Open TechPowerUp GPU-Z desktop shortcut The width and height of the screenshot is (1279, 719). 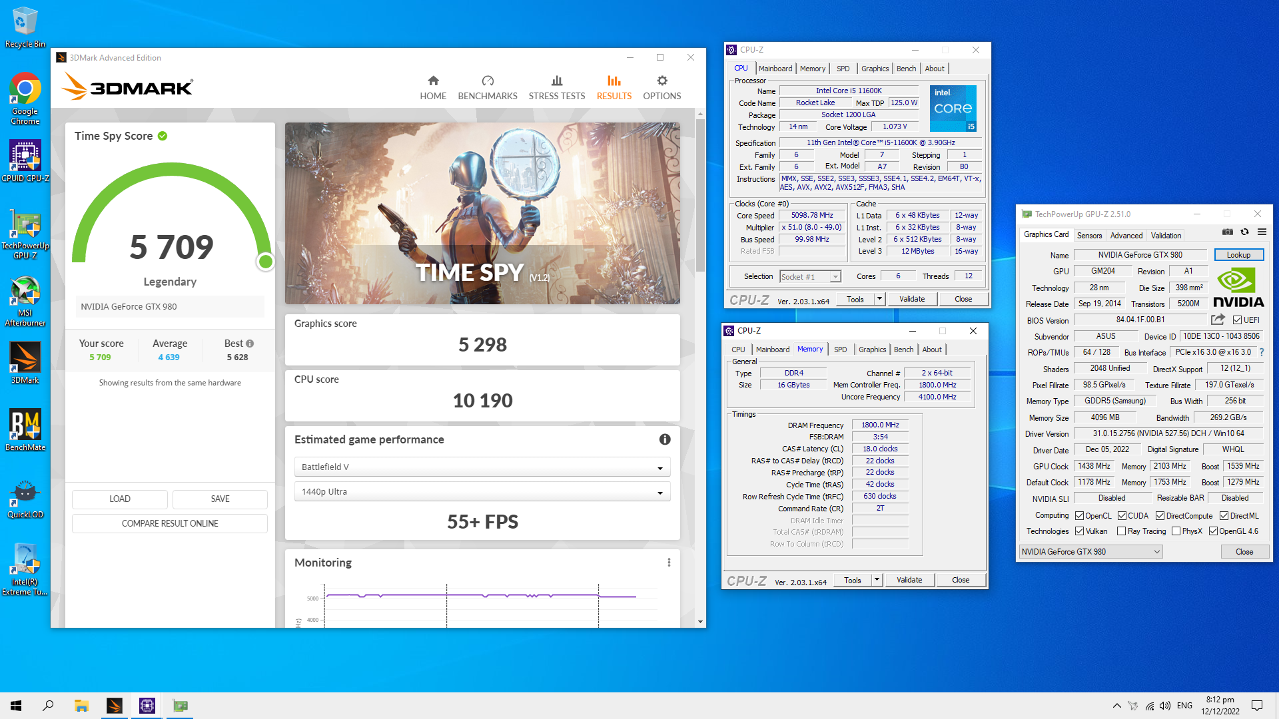(x=25, y=234)
